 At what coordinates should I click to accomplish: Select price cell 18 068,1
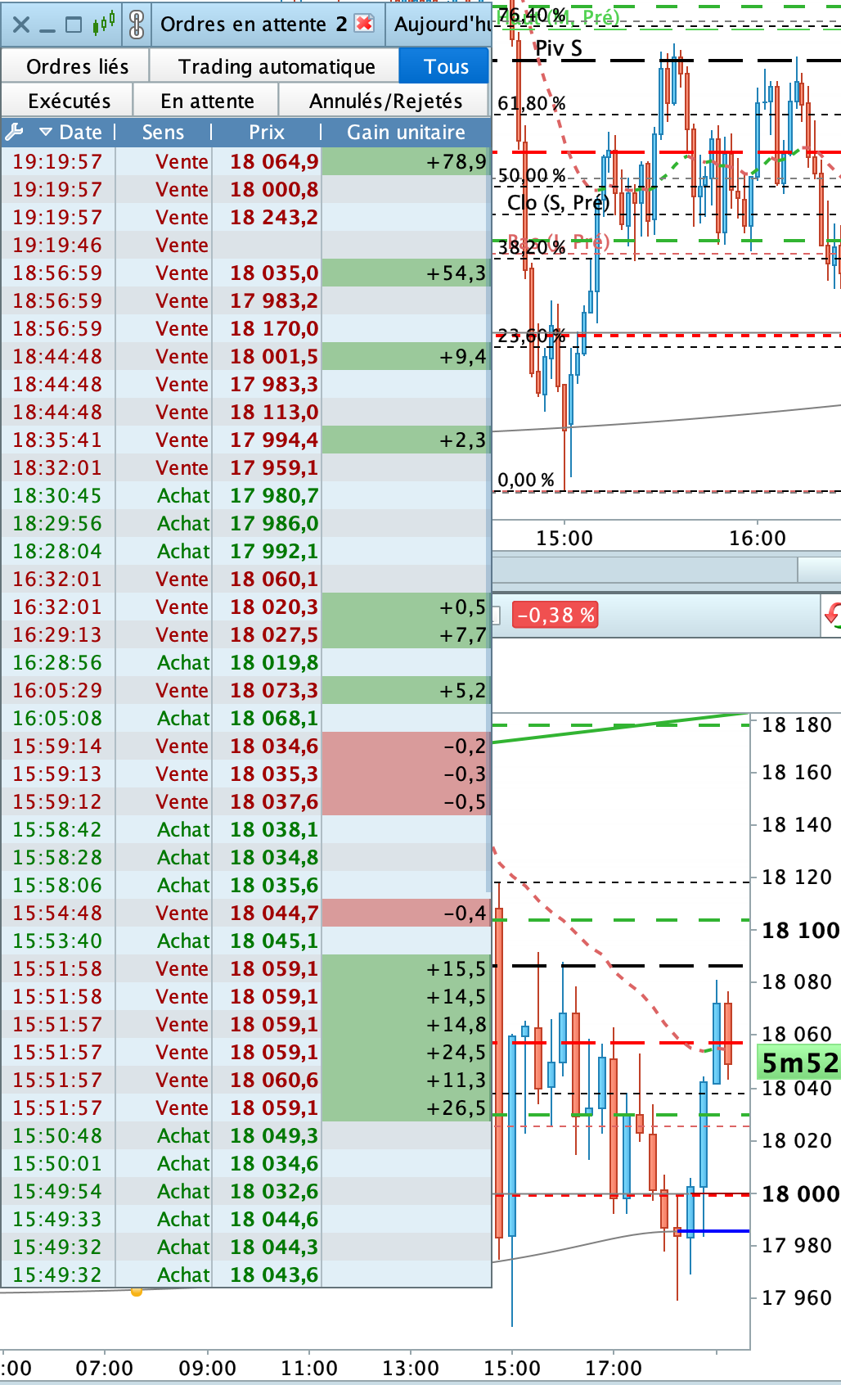coord(267,718)
